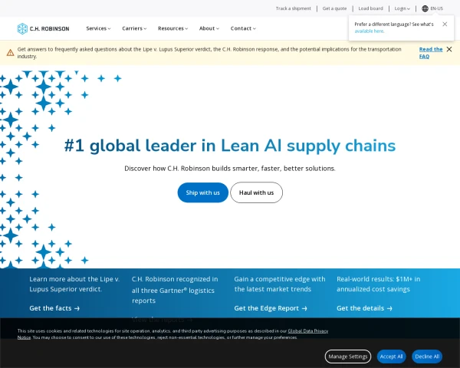Click the 'available here' language link
460x368 pixels.
pyautogui.click(x=369, y=31)
